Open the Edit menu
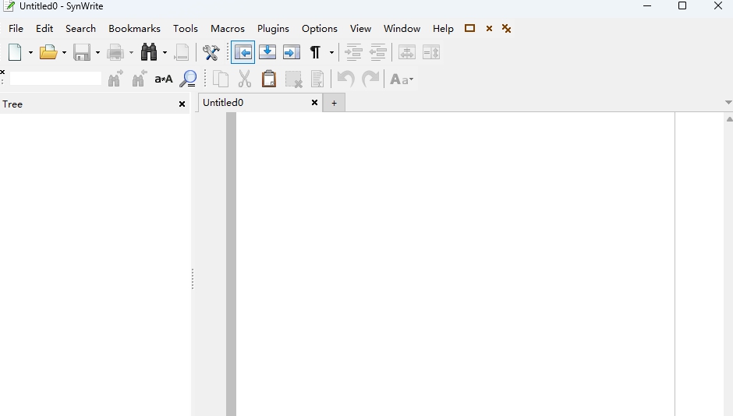The height and width of the screenshot is (416, 733). pyautogui.click(x=44, y=29)
